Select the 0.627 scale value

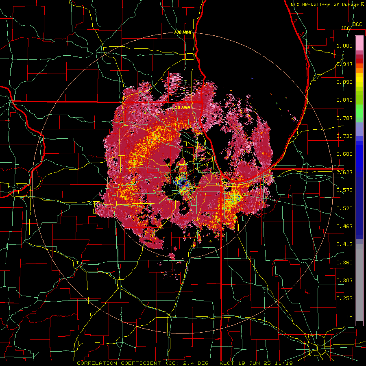(x=344, y=172)
